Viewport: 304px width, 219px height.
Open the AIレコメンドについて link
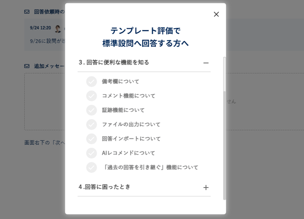click(129, 153)
